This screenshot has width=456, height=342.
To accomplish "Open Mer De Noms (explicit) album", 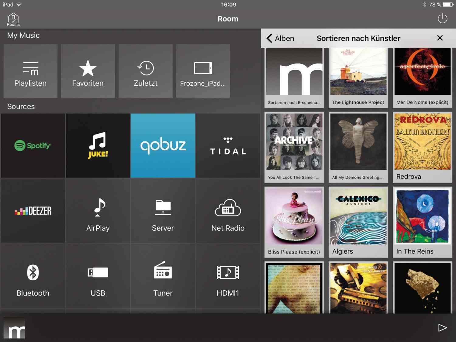I will [423, 78].
